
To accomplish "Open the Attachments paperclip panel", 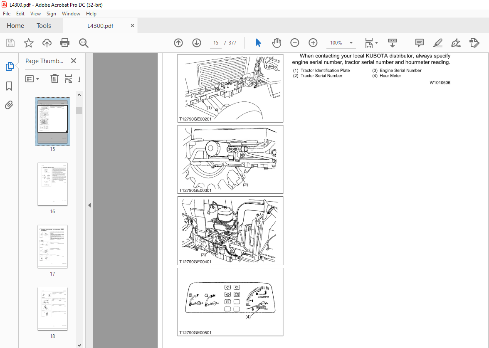I will pyautogui.click(x=9, y=105).
